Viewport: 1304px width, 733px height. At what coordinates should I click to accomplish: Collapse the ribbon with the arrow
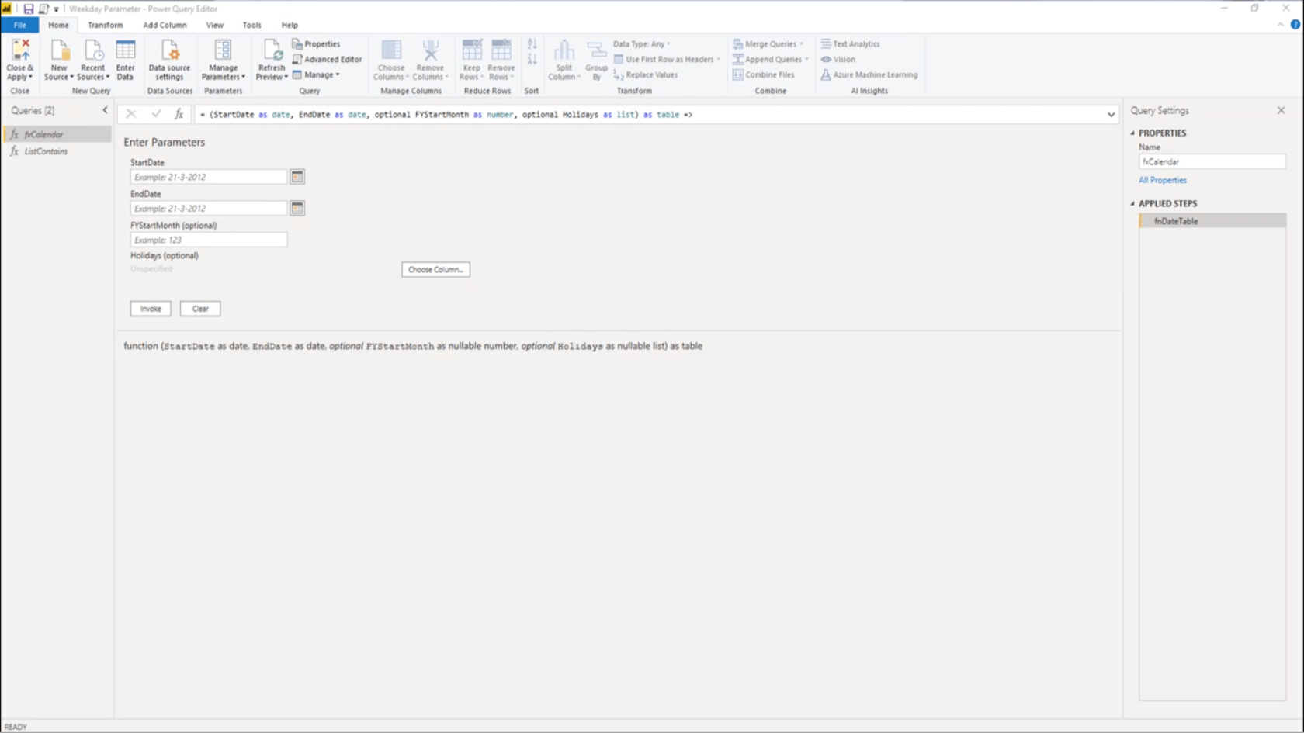(x=1280, y=25)
